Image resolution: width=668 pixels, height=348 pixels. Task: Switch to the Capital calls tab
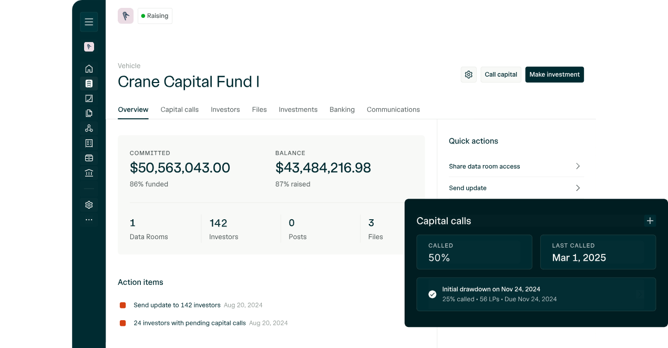[x=180, y=110]
